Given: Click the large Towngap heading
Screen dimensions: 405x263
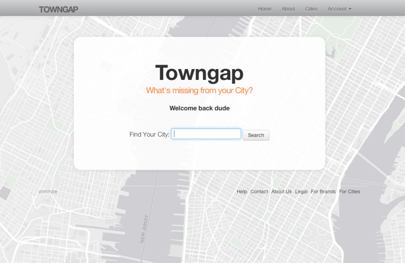Looking at the screenshot, I should 199,73.
